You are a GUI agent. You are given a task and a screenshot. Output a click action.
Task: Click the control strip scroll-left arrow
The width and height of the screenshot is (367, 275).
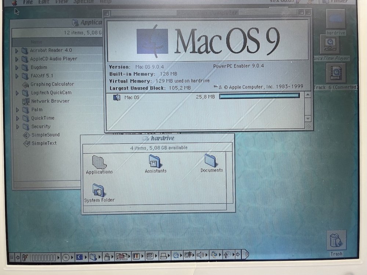click(18, 258)
